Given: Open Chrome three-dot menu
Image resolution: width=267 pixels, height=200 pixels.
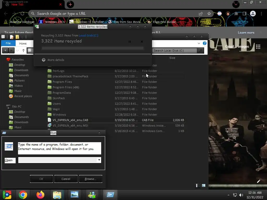Looking at the screenshot, I should point(261,14).
